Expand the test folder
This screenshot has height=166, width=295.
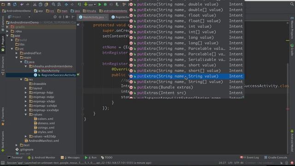17,145
